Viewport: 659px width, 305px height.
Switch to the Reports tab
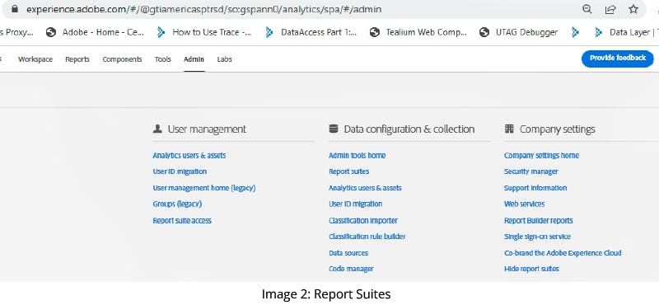pyautogui.click(x=77, y=59)
